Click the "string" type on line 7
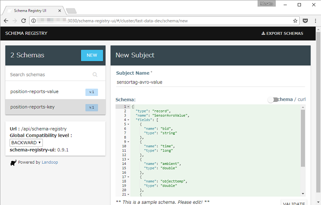This screenshot has width=321, height=205. pos(169,133)
